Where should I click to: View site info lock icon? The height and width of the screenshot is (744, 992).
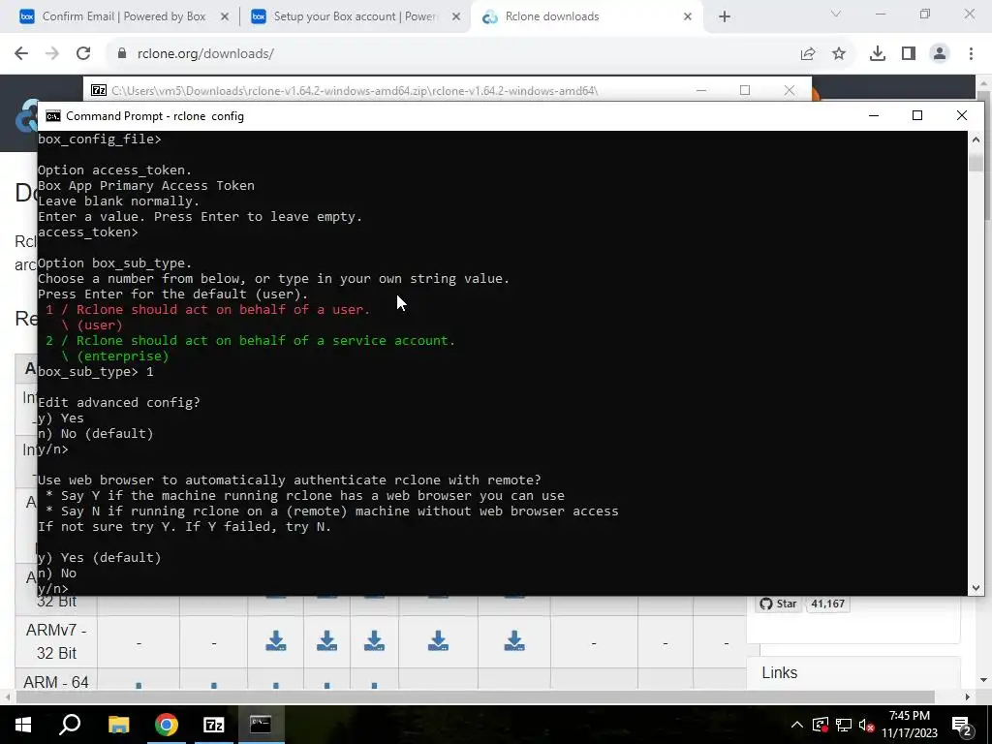coord(122,54)
